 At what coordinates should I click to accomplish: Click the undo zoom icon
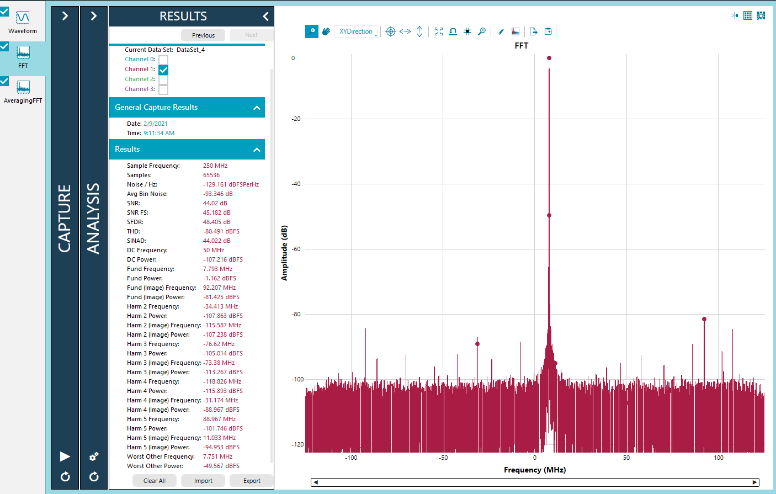point(453,31)
